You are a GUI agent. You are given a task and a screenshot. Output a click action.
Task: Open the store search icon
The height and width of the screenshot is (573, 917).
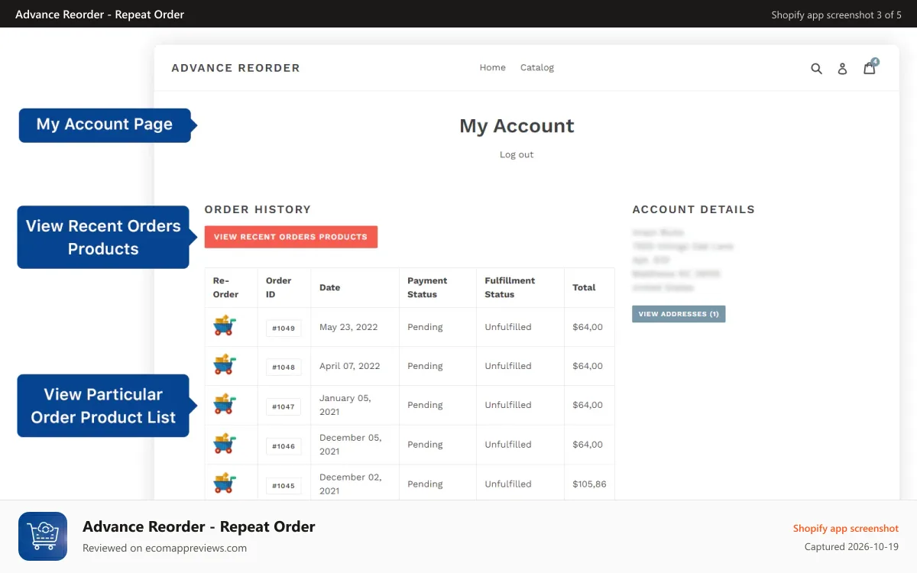pyautogui.click(x=816, y=68)
